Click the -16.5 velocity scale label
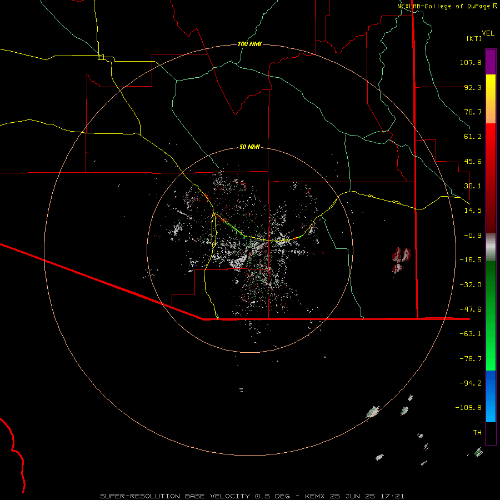 click(471, 260)
